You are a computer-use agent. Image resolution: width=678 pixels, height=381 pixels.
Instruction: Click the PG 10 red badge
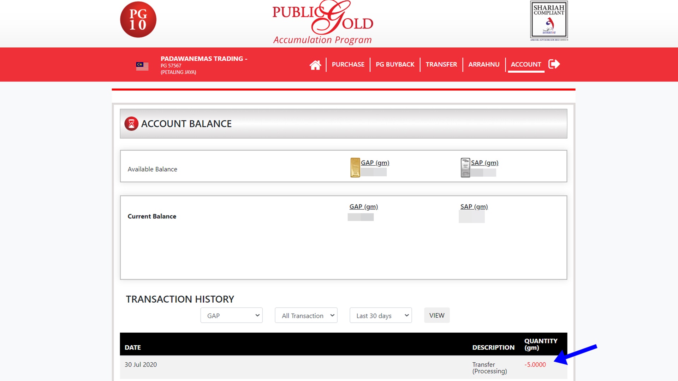[x=138, y=20]
